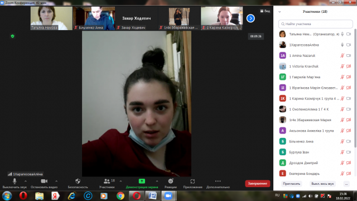Select participant Дроздов Дмитрий
357x201 pixels.
315,163
